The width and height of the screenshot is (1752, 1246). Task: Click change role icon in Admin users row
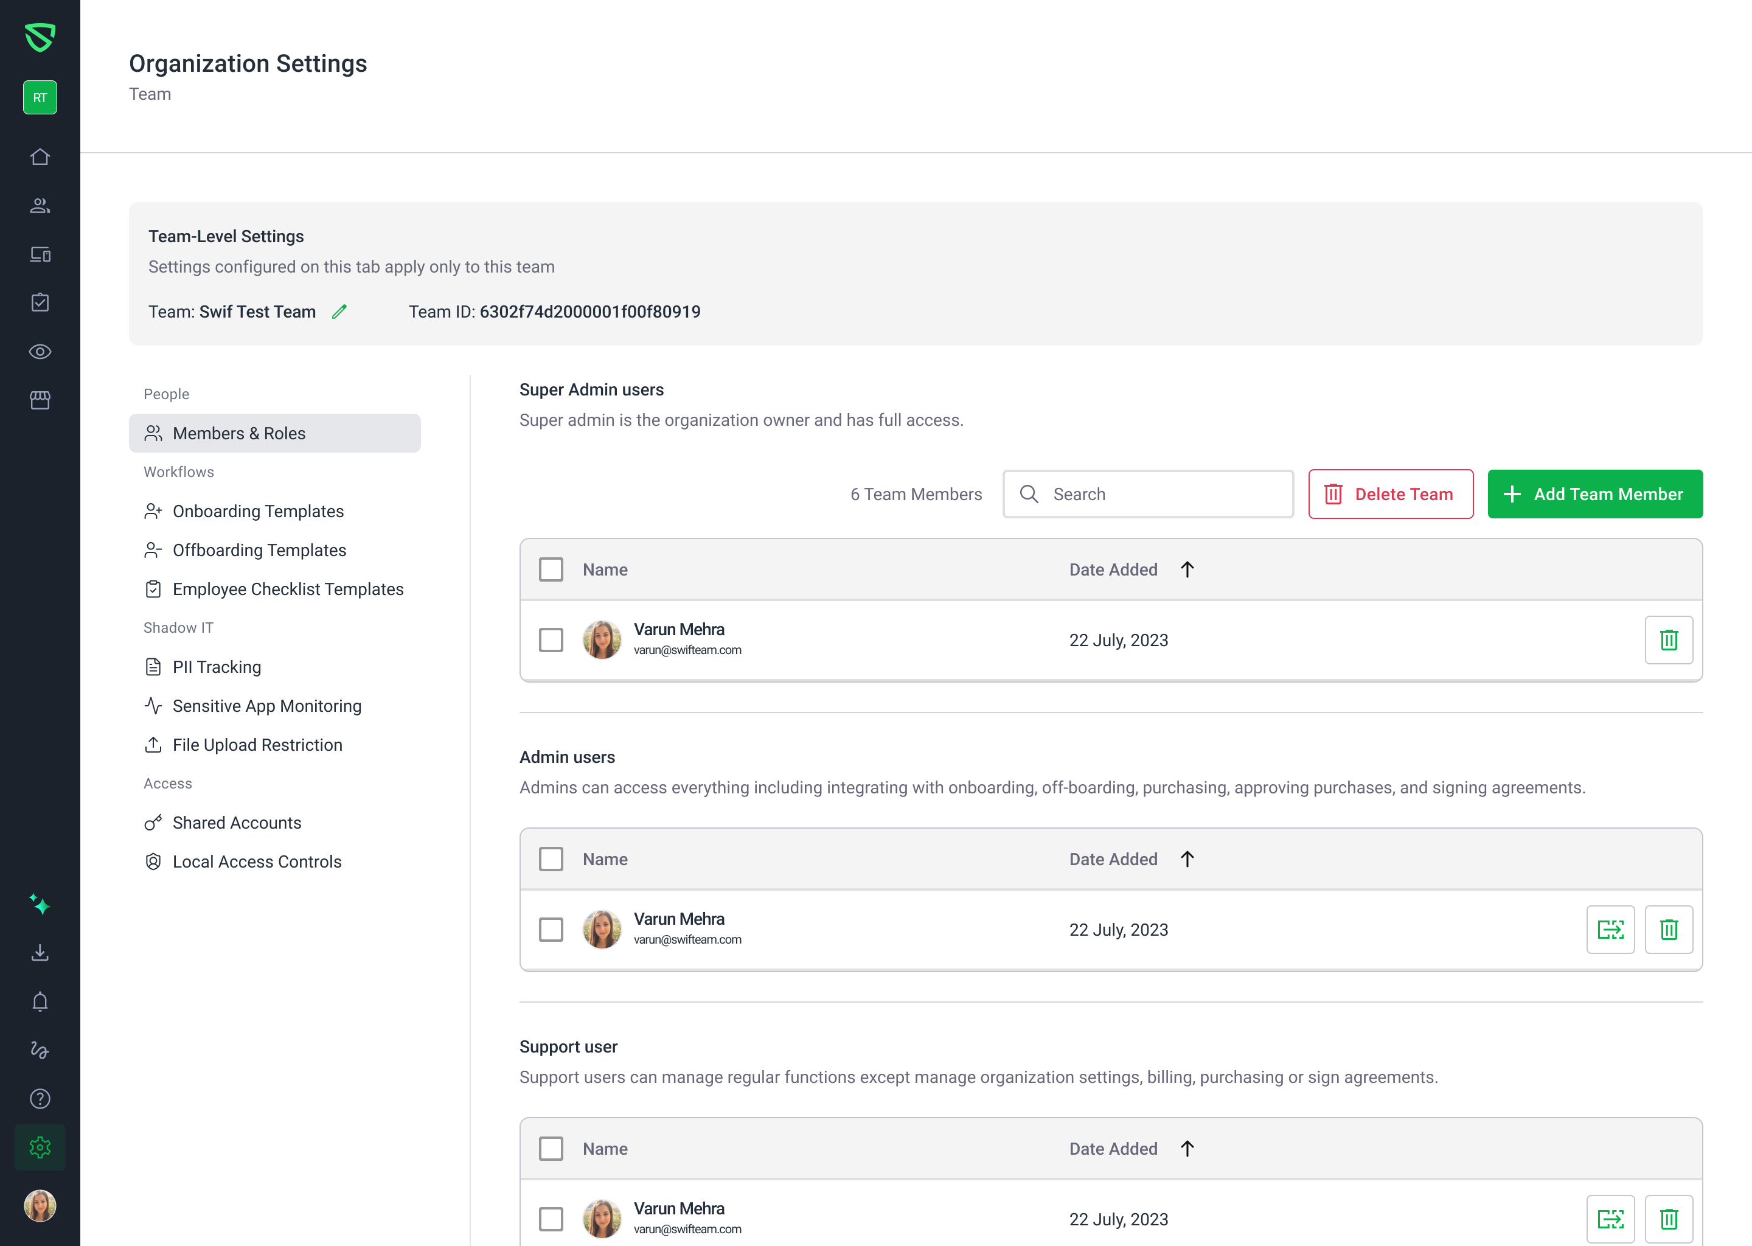tap(1609, 929)
